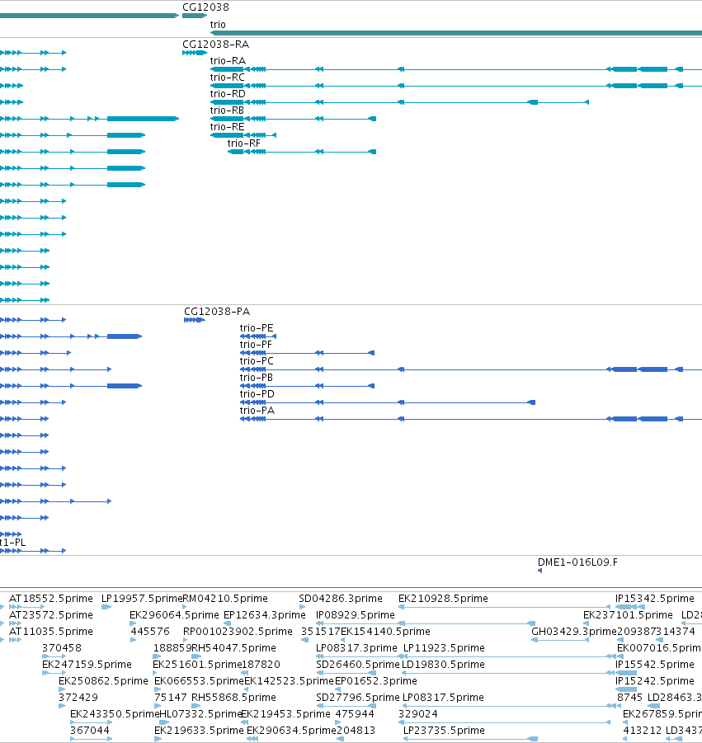The height and width of the screenshot is (743, 702).
Task: Select EST LP11923.5prime
Action: [444, 648]
